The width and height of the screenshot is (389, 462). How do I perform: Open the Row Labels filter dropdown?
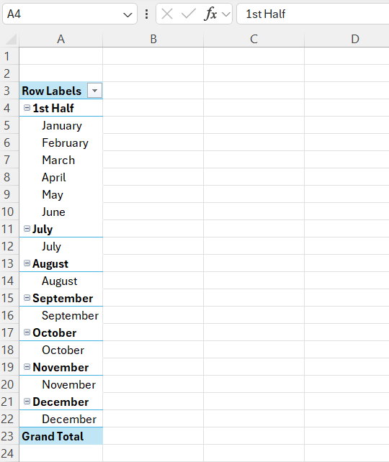click(94, 91)
